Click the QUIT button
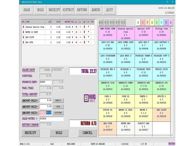 (110, 10)
